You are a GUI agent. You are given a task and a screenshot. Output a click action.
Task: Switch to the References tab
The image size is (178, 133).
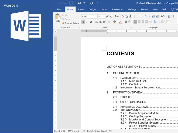coord(117,9)
